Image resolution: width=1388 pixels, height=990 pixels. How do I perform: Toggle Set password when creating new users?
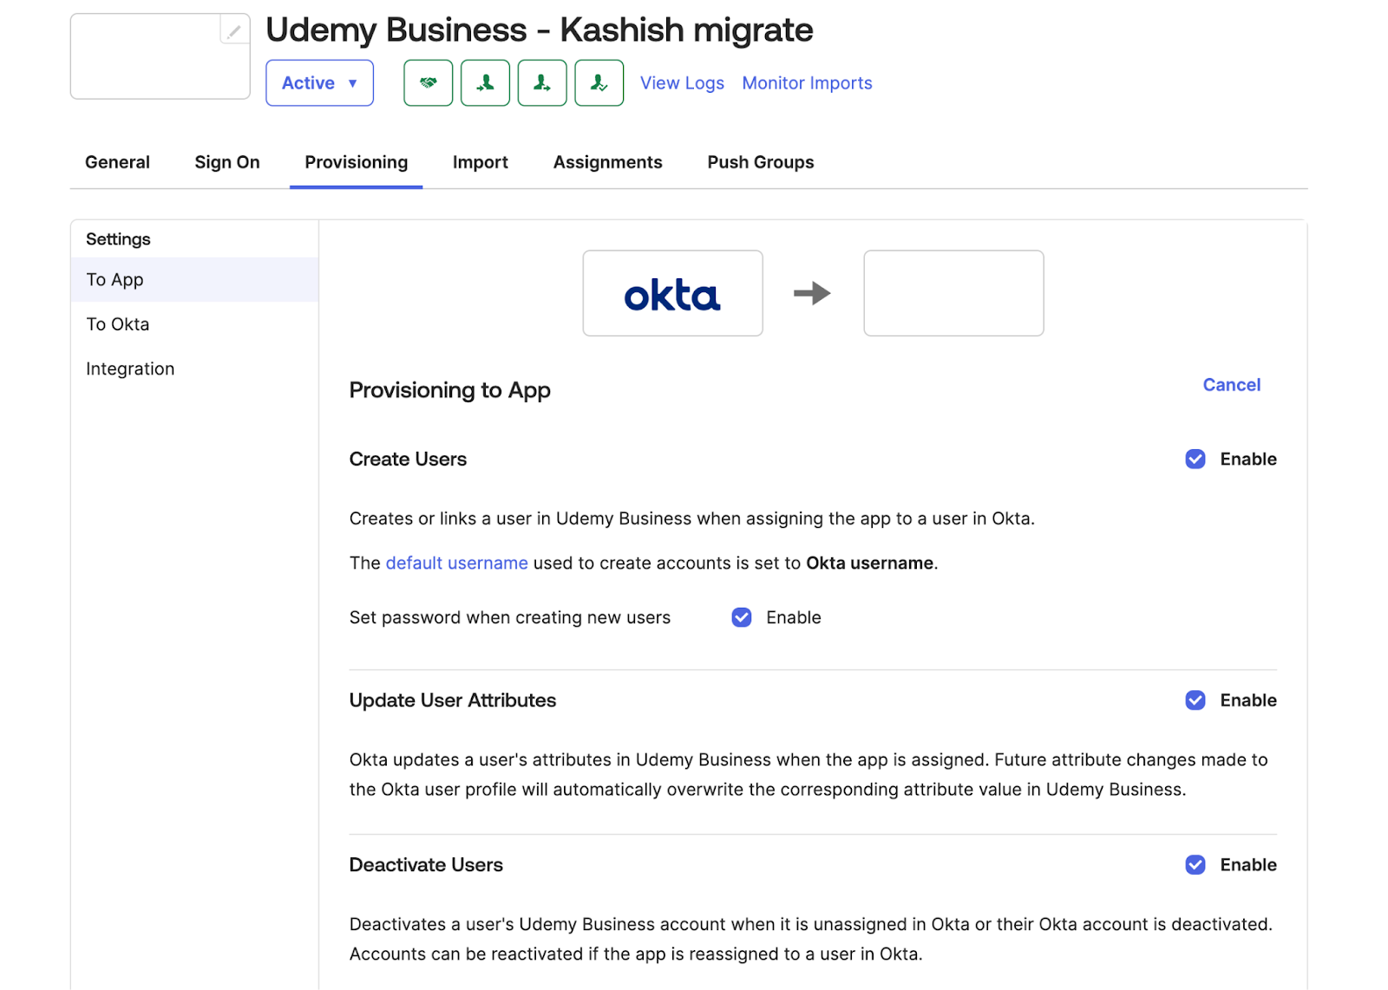[x=742, y=617]
